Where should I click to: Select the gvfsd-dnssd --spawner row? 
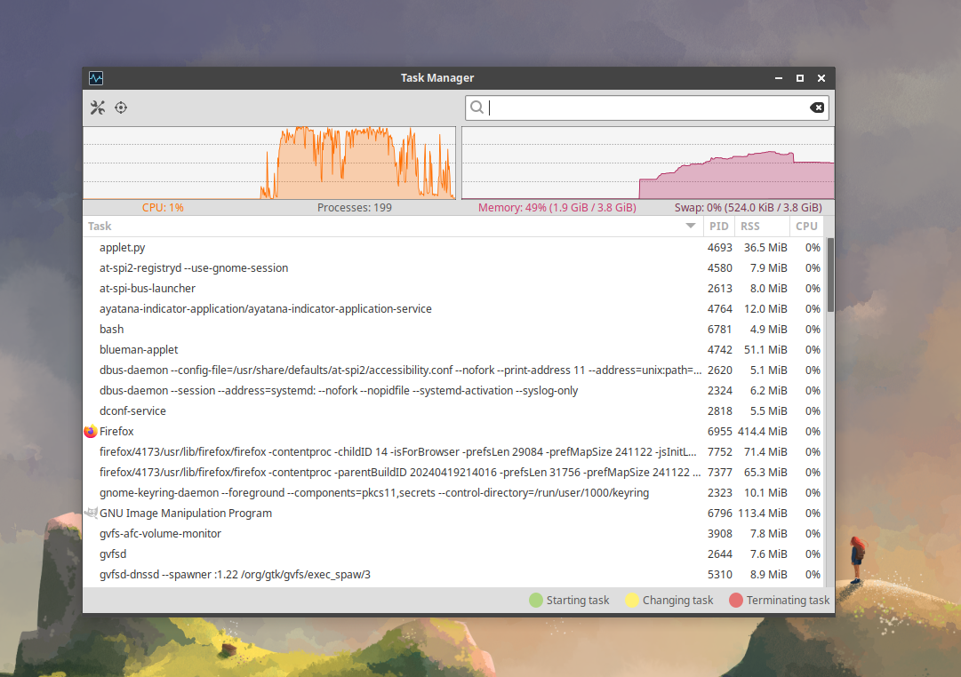pyautogui.click(x=454, y=574)
